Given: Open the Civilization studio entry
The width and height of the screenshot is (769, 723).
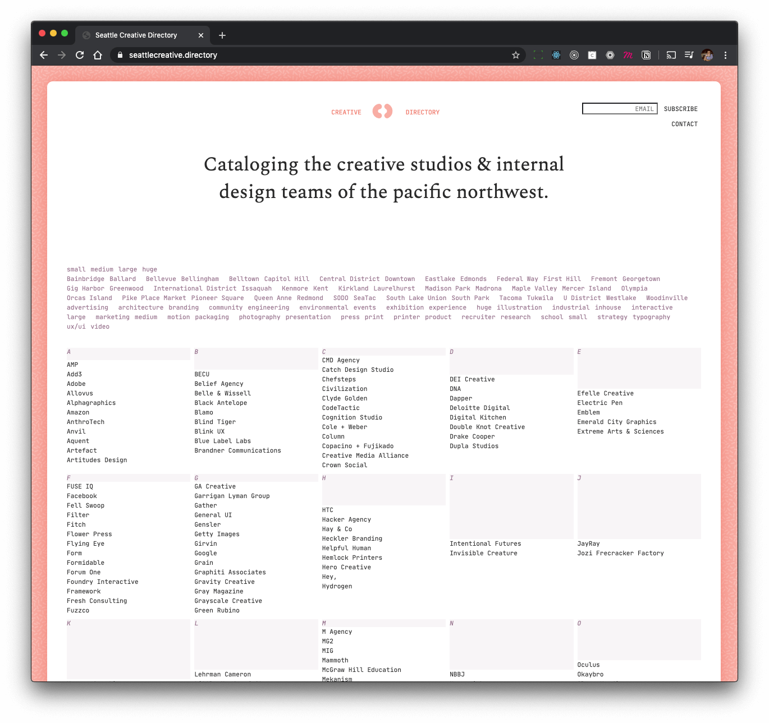Looking at the screenshot, I should click(x=345, y=389).
